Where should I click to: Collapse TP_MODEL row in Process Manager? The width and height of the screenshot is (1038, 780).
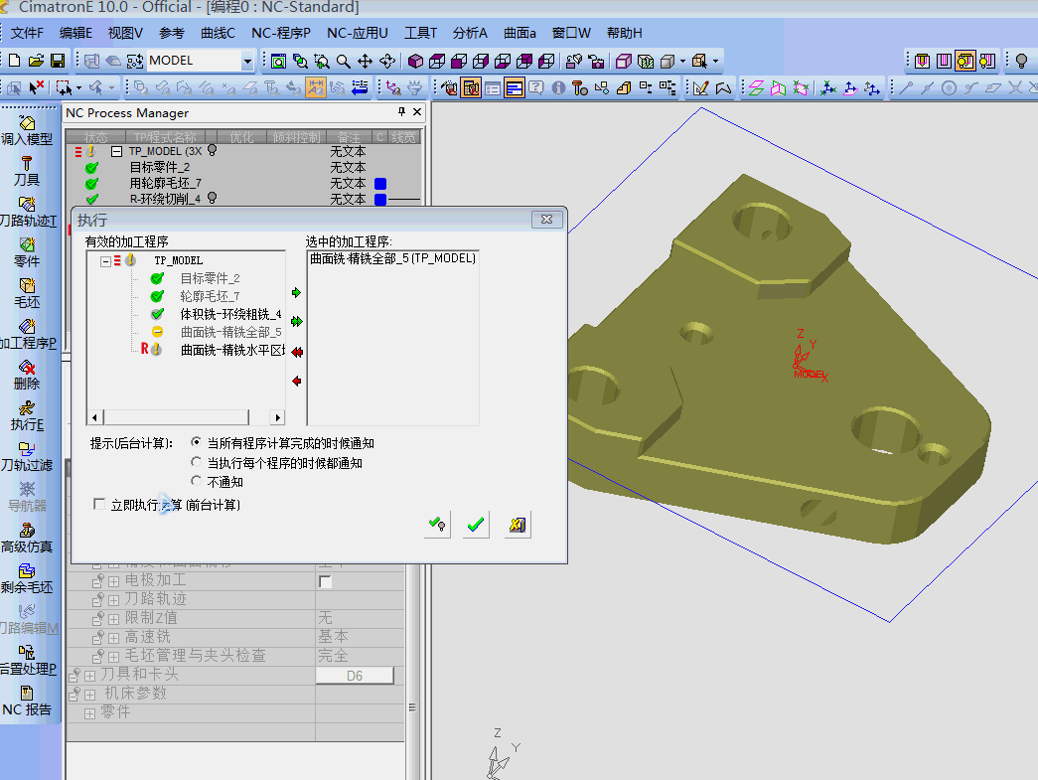point(116,152)
